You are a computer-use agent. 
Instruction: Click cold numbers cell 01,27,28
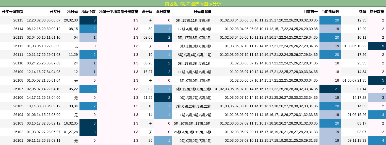click(71, 132)
